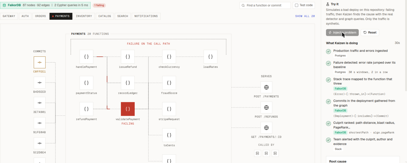
Task: Click the FalkorDB database icon
Action: click(4, 5)
